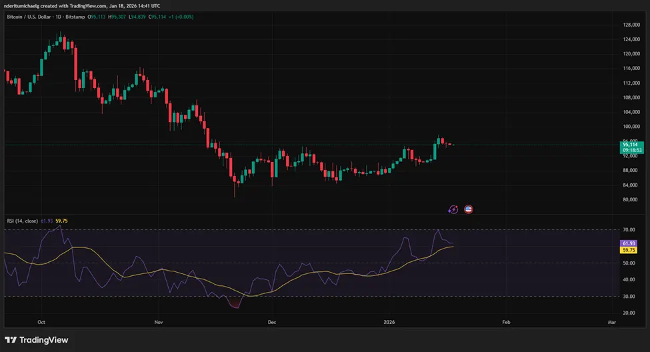Click the header text created with TradingView.com
Image resolution: width=650 pixels, height=352 pixels.
point(73,6)
